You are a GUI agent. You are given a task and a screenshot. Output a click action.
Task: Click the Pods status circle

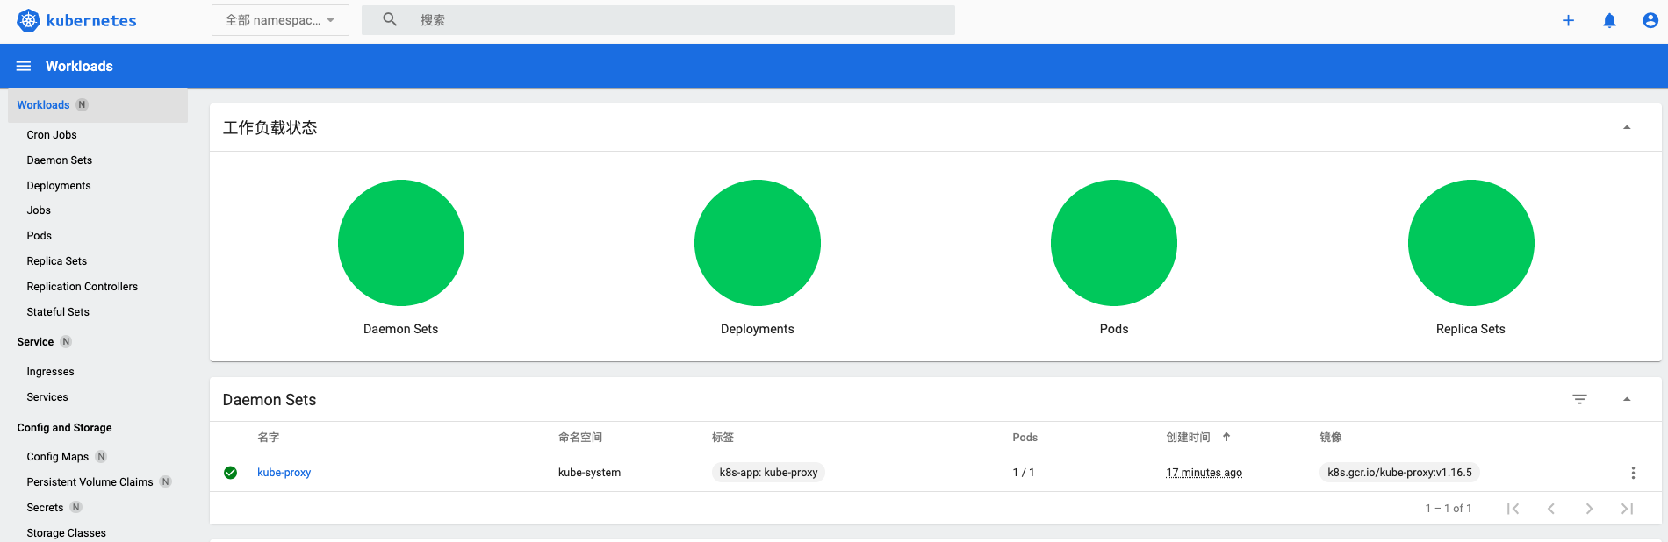pos(1114,243)
